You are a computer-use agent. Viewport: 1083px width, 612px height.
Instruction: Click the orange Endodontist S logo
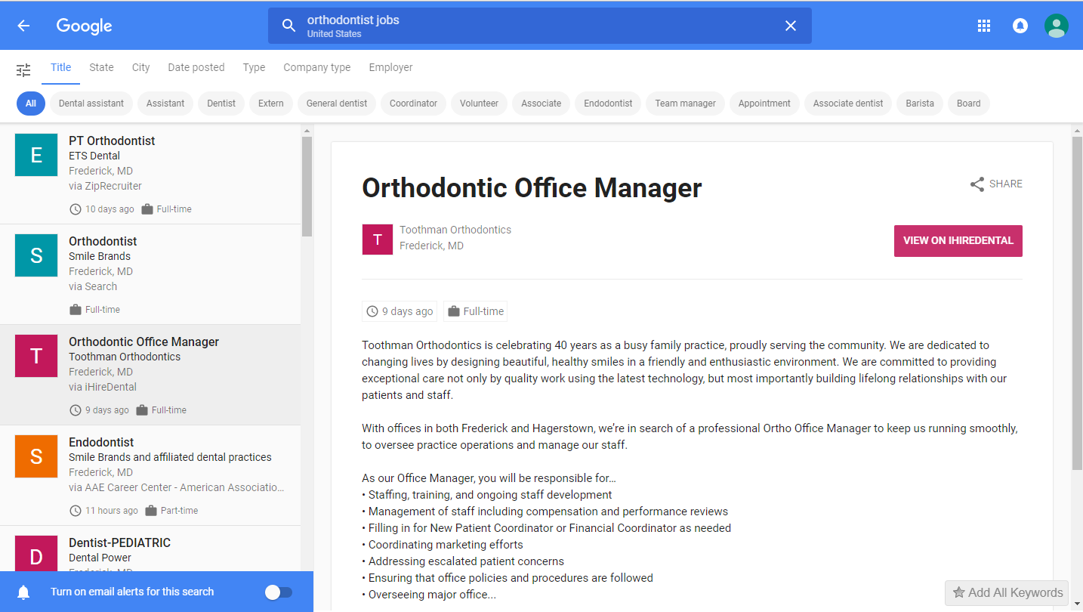(36, 456)
